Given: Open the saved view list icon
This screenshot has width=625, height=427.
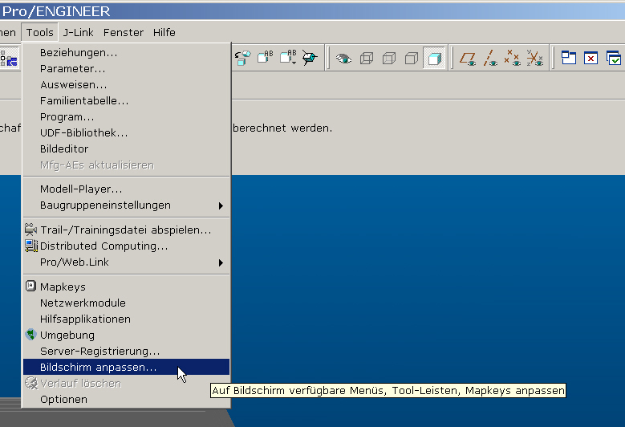Looking at the screenshot, I should coord(265,59).
